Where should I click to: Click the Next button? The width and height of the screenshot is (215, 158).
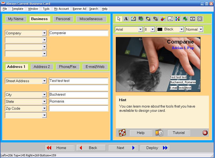123,148
